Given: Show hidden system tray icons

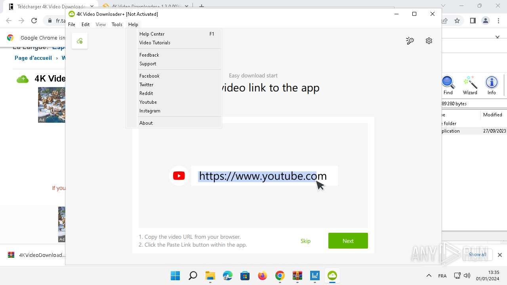Looking at the screenshot, I should pos(429,275).
